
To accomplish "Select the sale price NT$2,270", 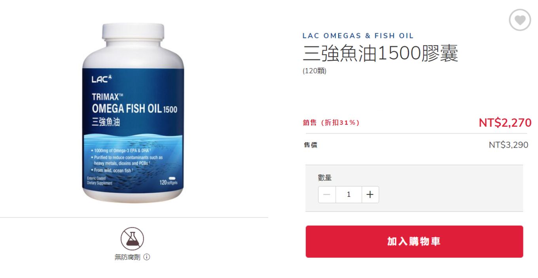I will tap(505, 123).
